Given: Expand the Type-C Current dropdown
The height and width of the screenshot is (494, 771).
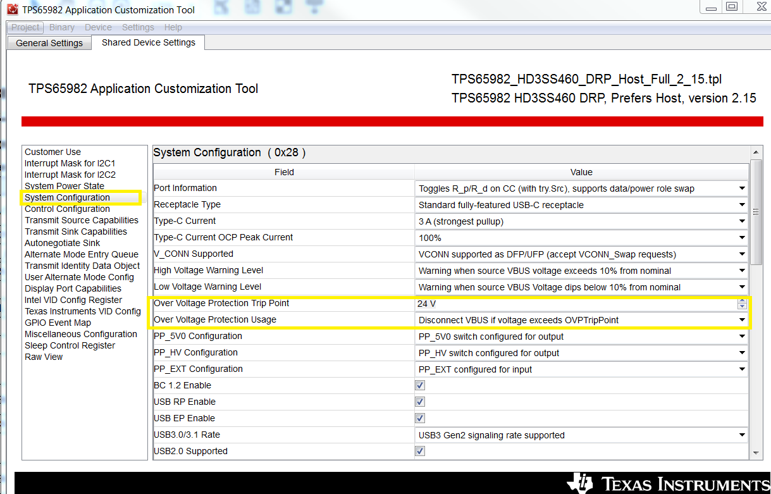Looking at the screenshot, I should tap(742, 221).
